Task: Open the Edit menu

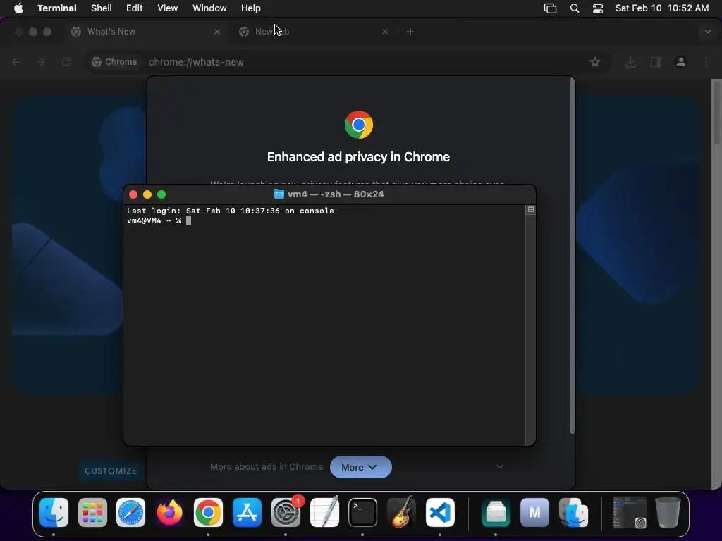Action: click(135, 8)
